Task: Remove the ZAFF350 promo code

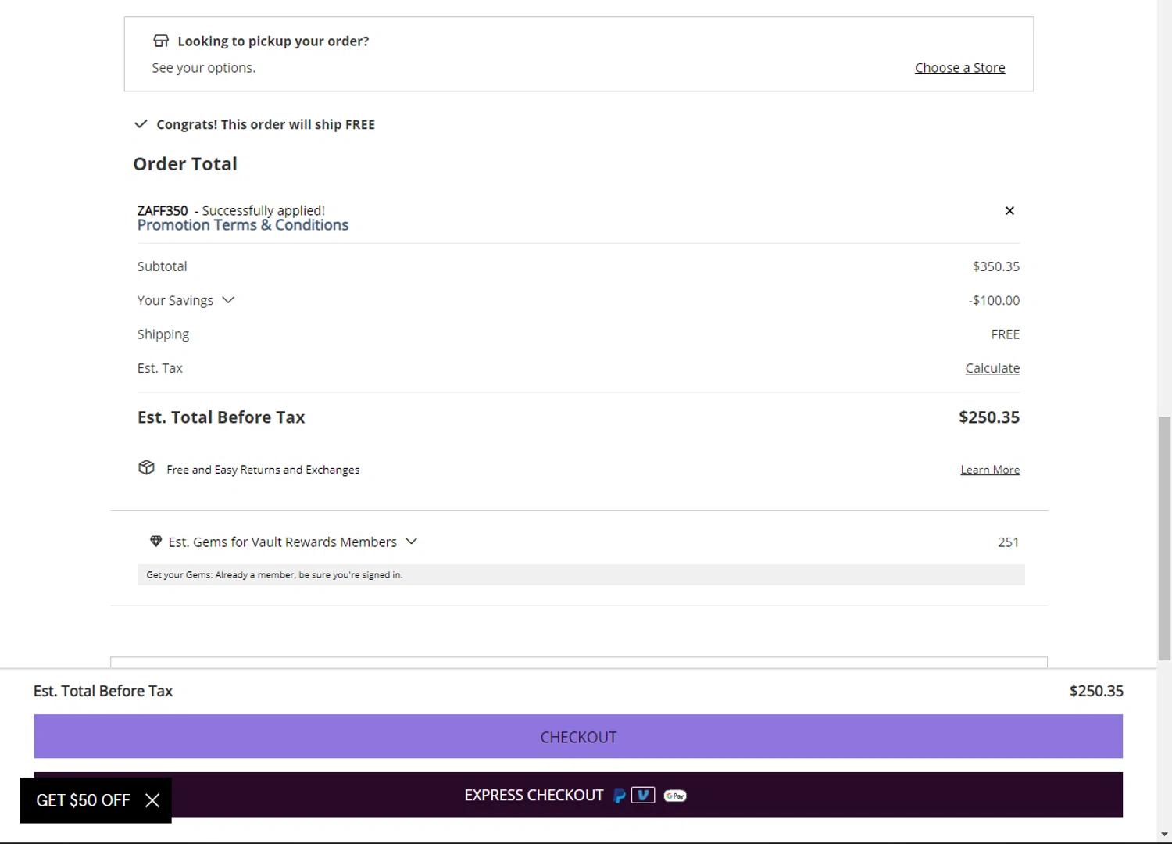Action: [x=1009, y=211]
